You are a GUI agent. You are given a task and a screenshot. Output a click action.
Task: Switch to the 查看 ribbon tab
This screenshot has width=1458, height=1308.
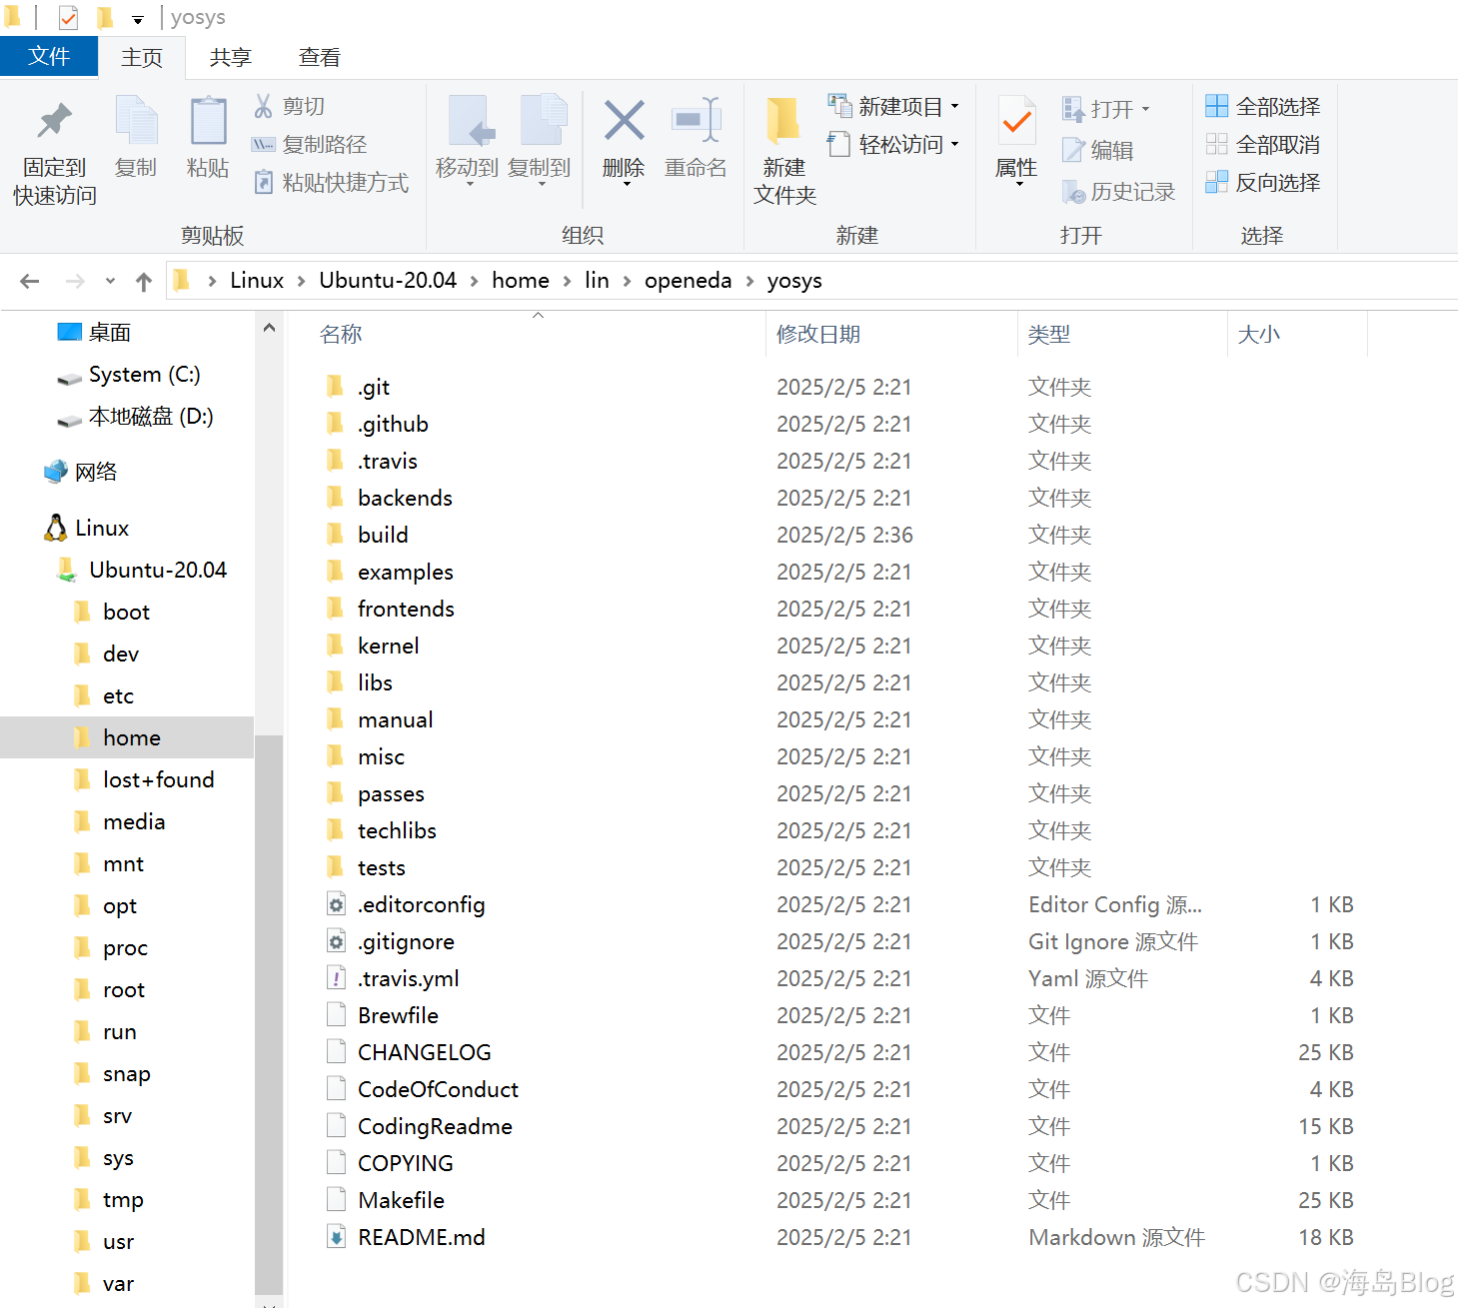click(x=319, y=57)
